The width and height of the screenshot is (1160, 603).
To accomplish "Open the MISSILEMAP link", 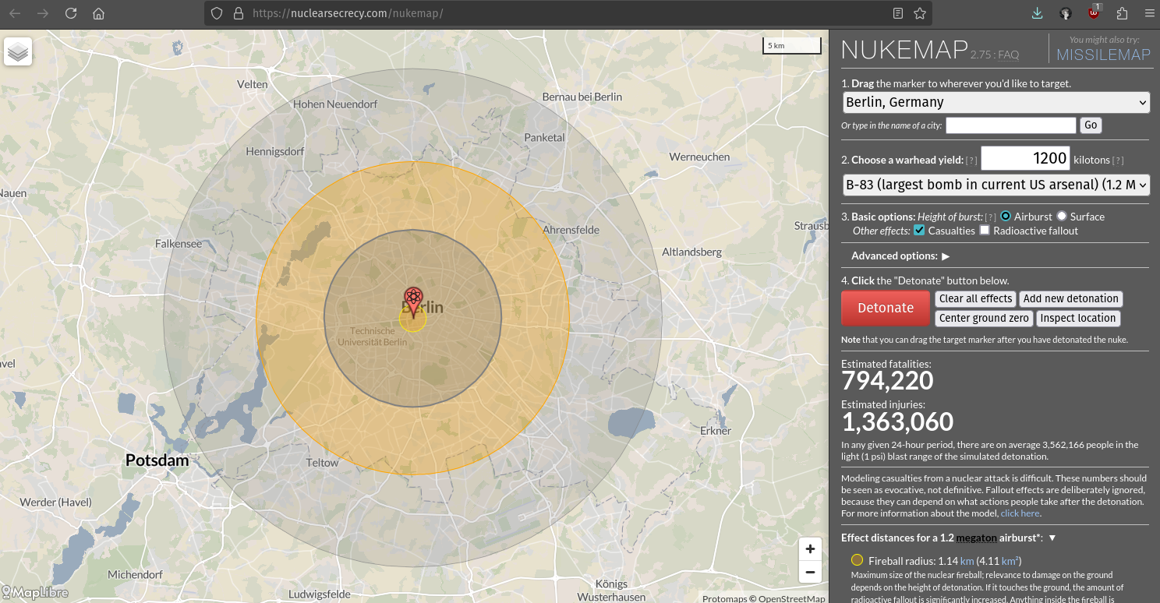I will 1103,55.
